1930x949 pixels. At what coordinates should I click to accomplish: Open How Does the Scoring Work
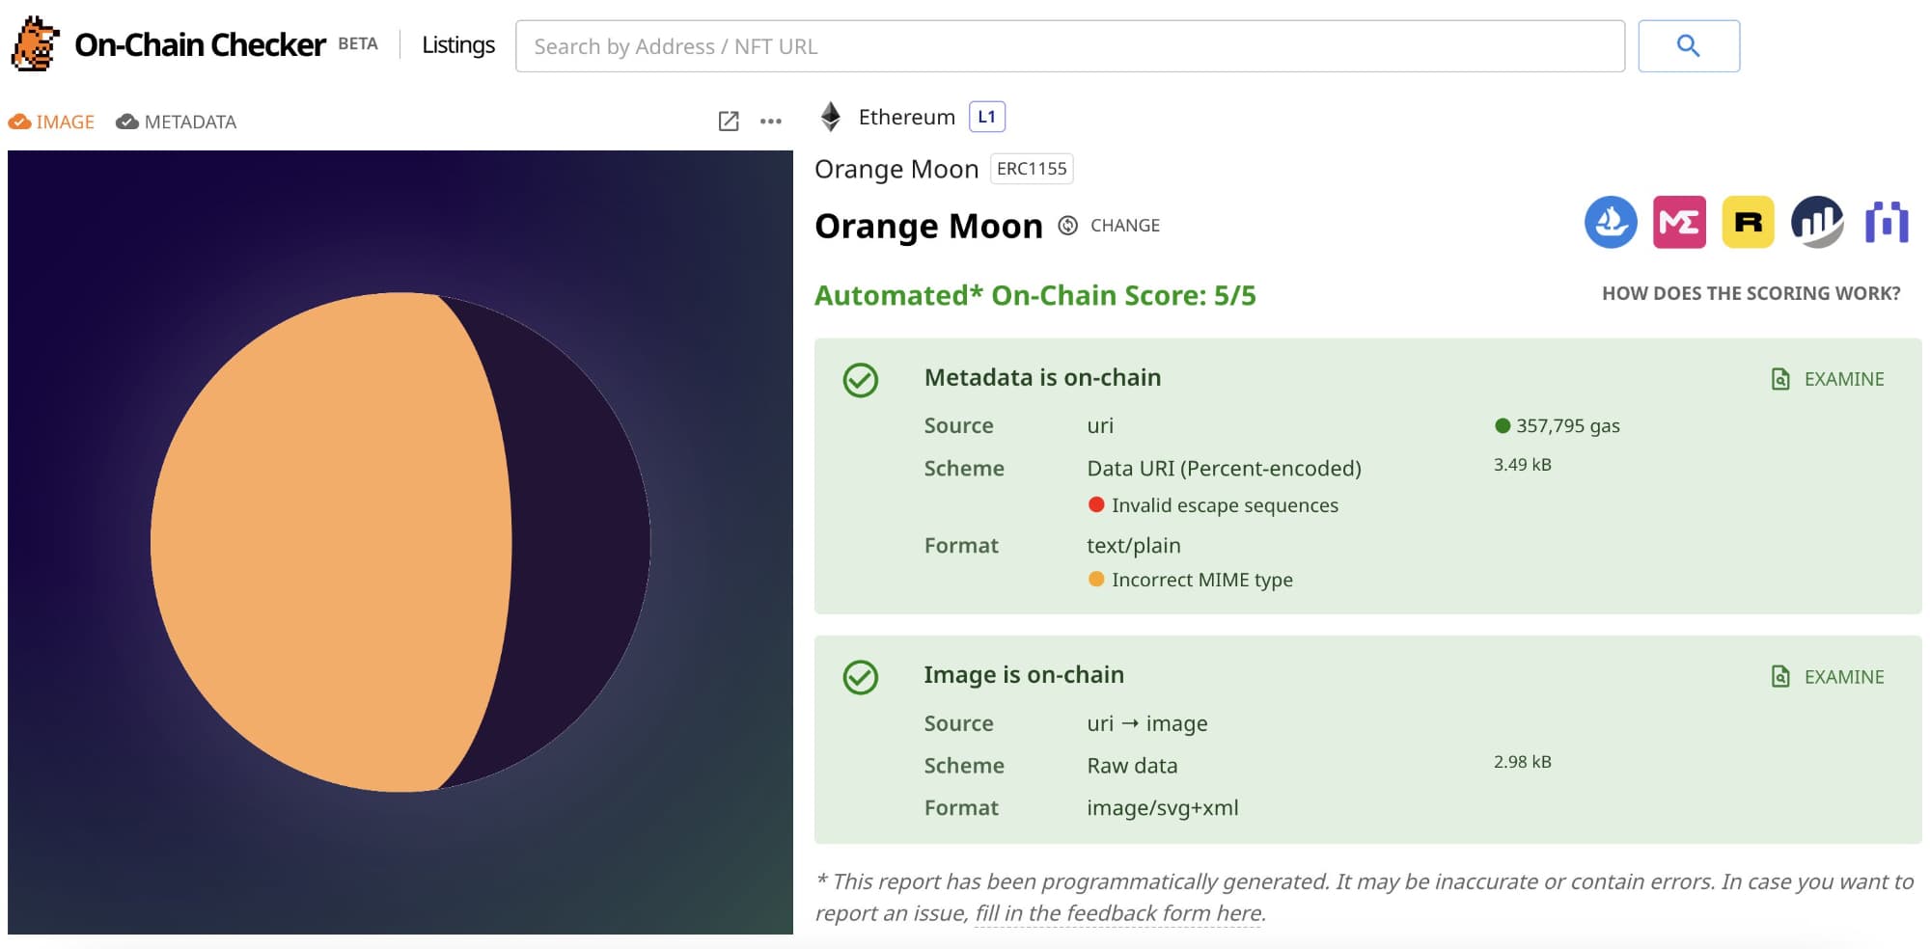pos(1751,293)
